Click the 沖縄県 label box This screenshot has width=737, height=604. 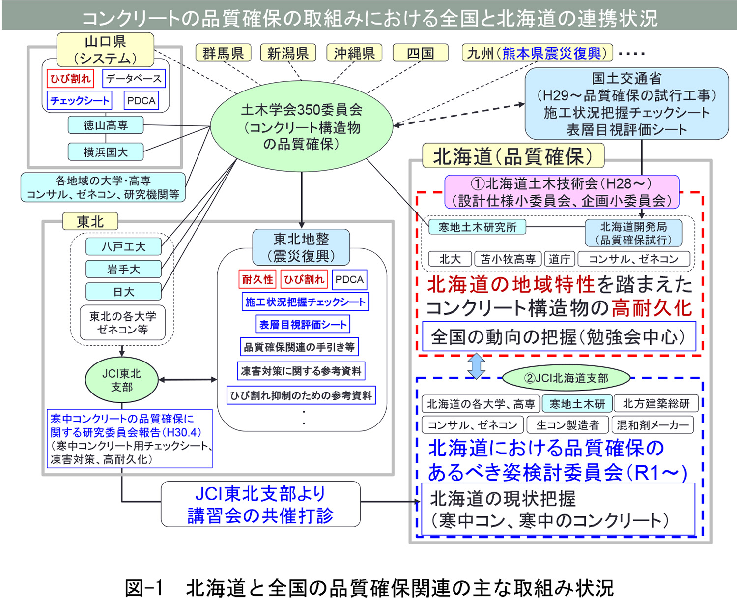354,53
